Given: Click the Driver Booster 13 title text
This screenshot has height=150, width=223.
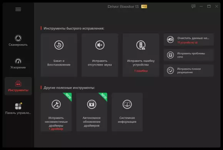Looking at the screenshot, I should (123, 7).
